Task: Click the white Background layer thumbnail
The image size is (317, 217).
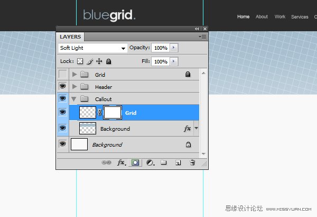Action: [79, 144]
